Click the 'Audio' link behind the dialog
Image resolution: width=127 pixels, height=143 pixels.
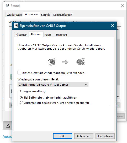pyautogui.click(x=7, y=136)
